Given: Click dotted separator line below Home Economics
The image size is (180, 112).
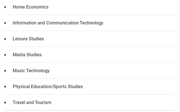Looking at the screenshot, I should [90, 15].
